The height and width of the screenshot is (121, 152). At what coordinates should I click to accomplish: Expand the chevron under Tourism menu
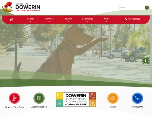[x=69, y=21]
